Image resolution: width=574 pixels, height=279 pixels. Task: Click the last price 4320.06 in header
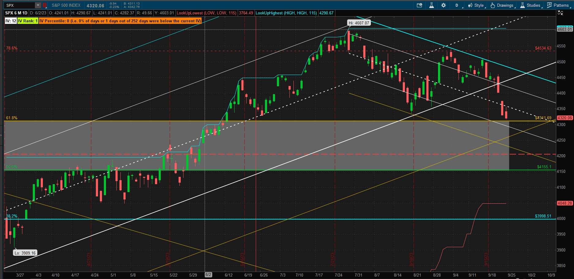coord(95,6)
